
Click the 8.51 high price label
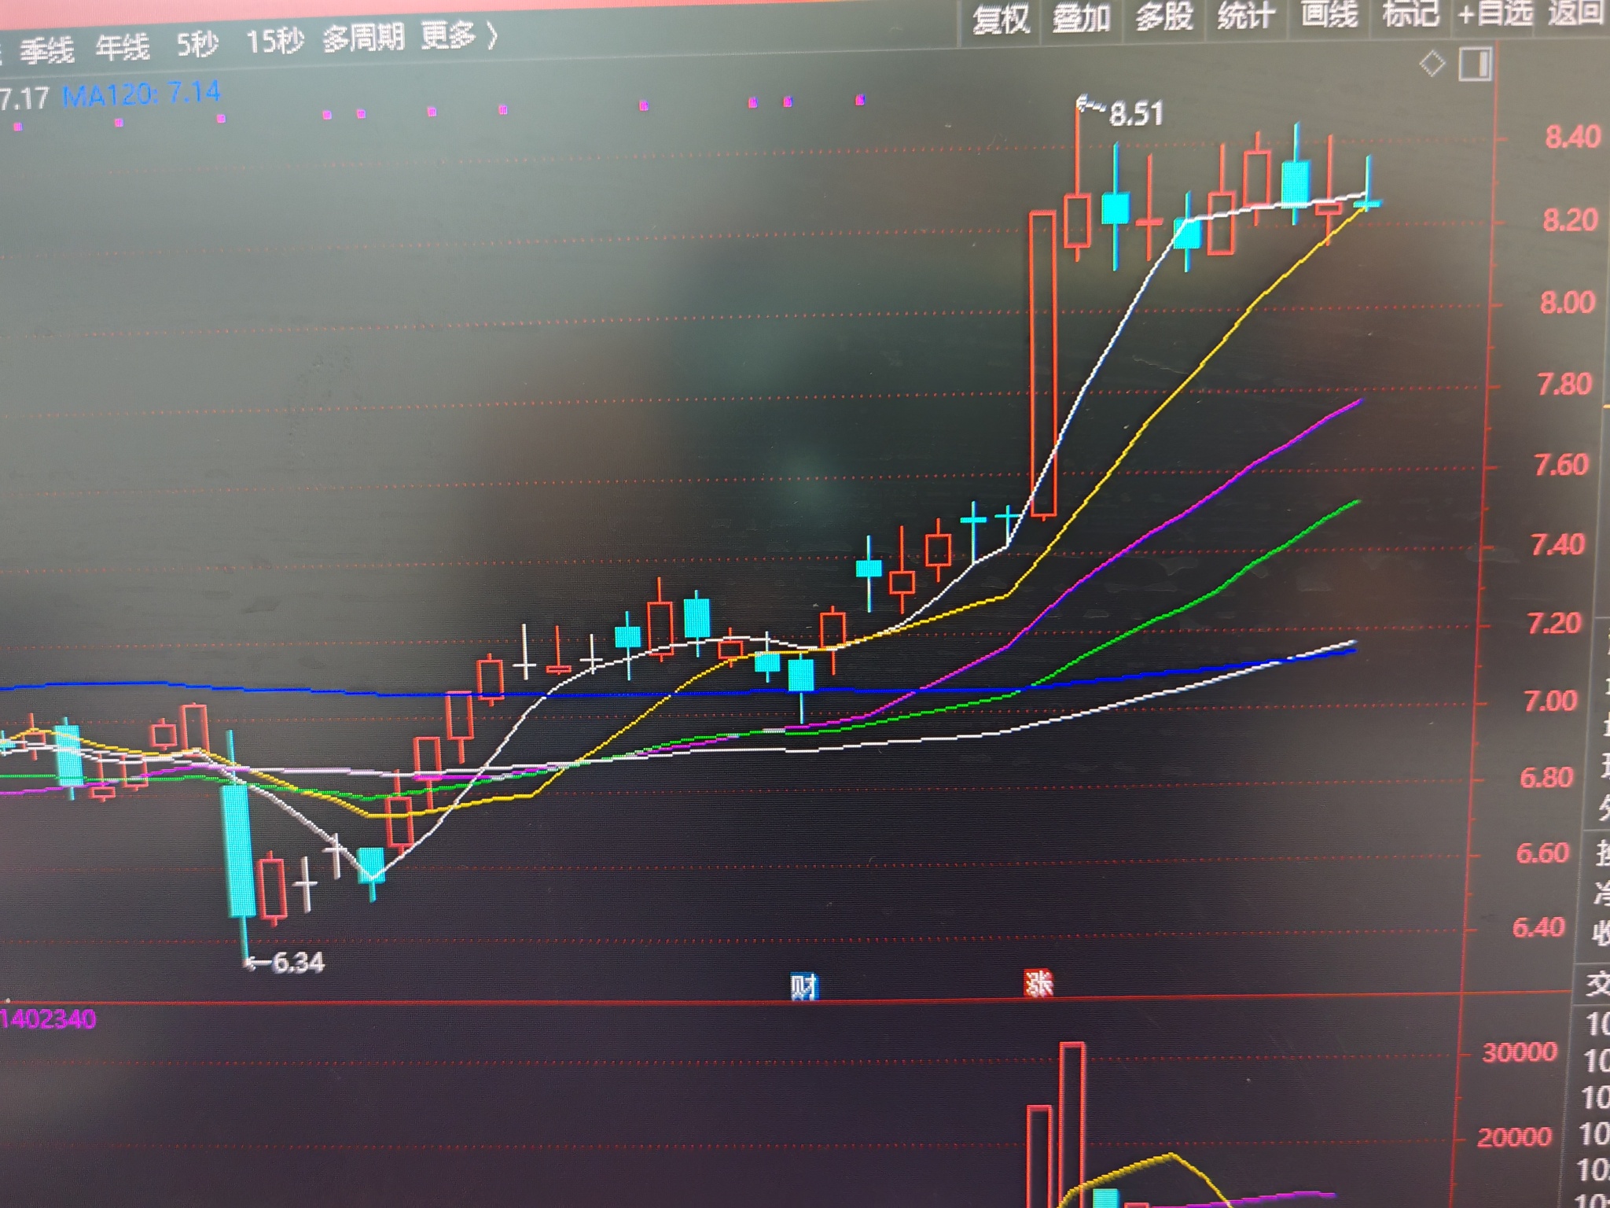[1135, 115]
